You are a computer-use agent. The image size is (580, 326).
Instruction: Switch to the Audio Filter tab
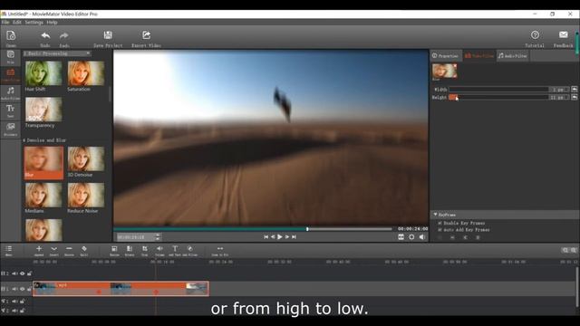(512, 56)
